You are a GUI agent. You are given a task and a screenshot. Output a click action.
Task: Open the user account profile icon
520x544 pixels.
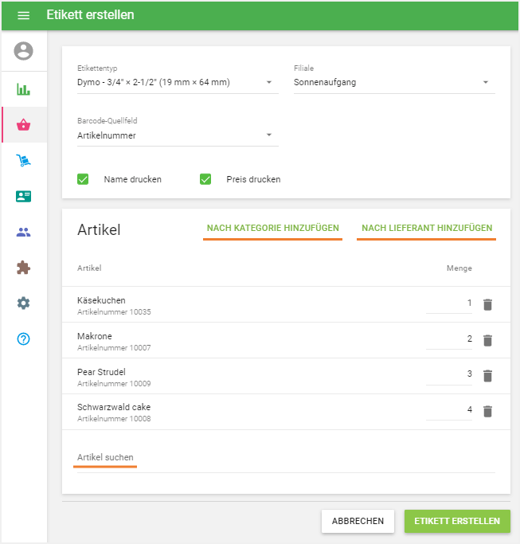(x=24, y=52)
